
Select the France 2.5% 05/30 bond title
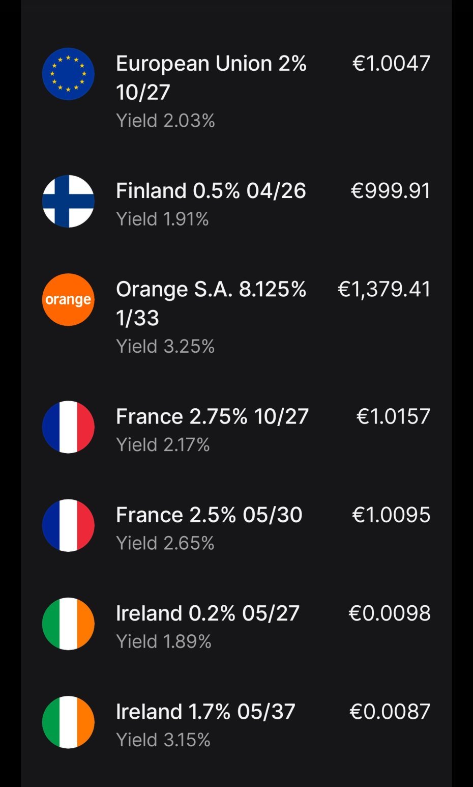(209, 515)
